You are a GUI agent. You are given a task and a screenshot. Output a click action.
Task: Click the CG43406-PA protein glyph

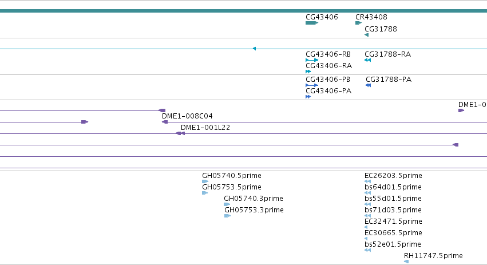click(308, 97)
